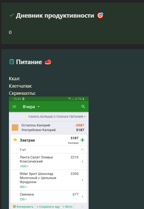Expand Узнать больше о планах питания
Image resolution: width=144 pixels, height=209 pixels.
57,117
